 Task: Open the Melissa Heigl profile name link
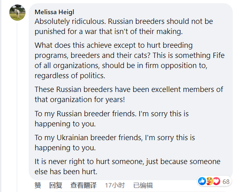pos(55,12)
